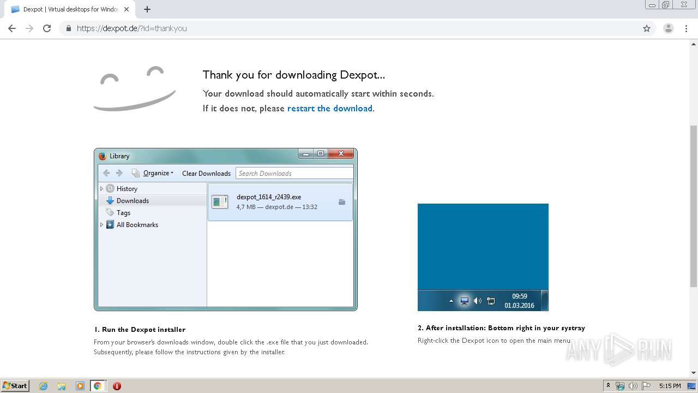Click the show desktop tray icon
Viewport: 698px width, 393px height.
[x=691, y=386]
